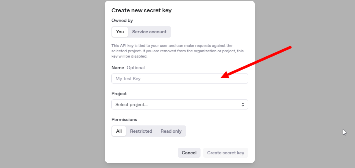Focus the Name input field

[167, 79]
